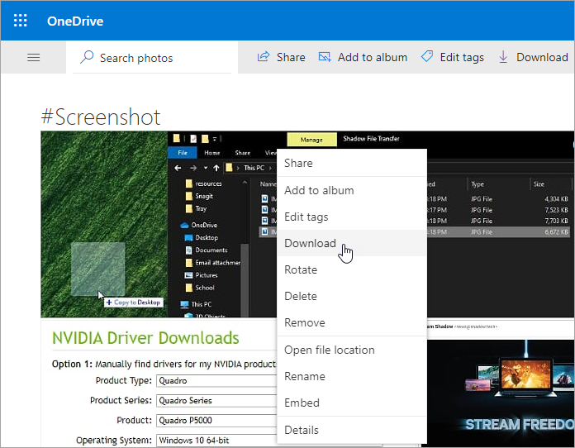Screen dimensions: 575x448
Task: Choose Share from the context menu
Action: [352, 163]
